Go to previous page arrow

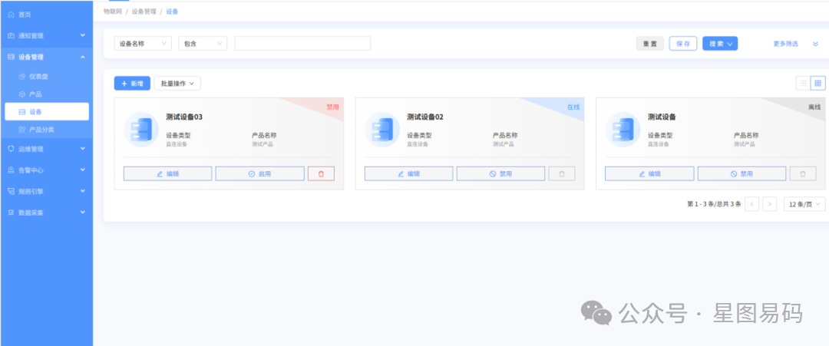click(751, 204)
